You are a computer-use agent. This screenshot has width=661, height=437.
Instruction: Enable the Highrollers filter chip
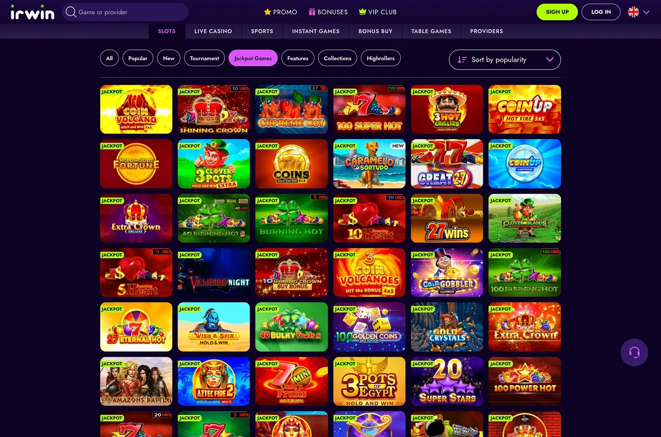click(381, 58)
